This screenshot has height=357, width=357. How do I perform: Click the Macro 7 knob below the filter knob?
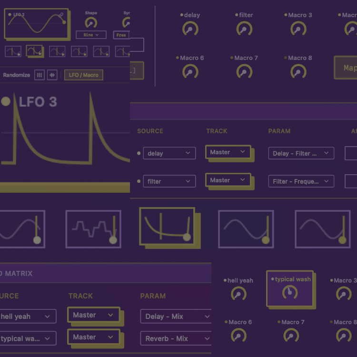244,71
